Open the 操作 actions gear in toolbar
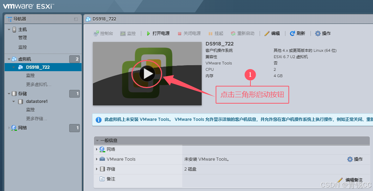The image size is (373, 191). point(323,33)
